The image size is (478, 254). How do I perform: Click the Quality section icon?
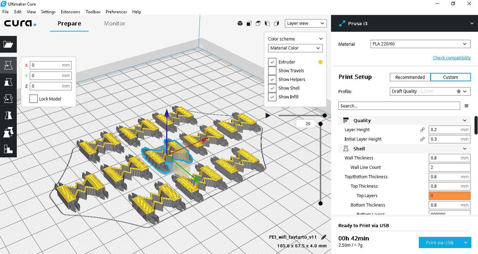pyautogui.click(x=345, y=120)
